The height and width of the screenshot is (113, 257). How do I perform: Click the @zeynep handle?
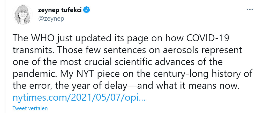[x=51, y=19]
